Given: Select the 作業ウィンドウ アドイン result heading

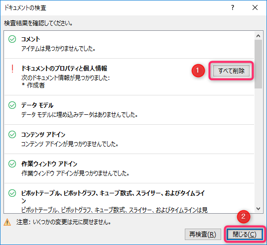Looking at the screenshot, I should (49, 164).
